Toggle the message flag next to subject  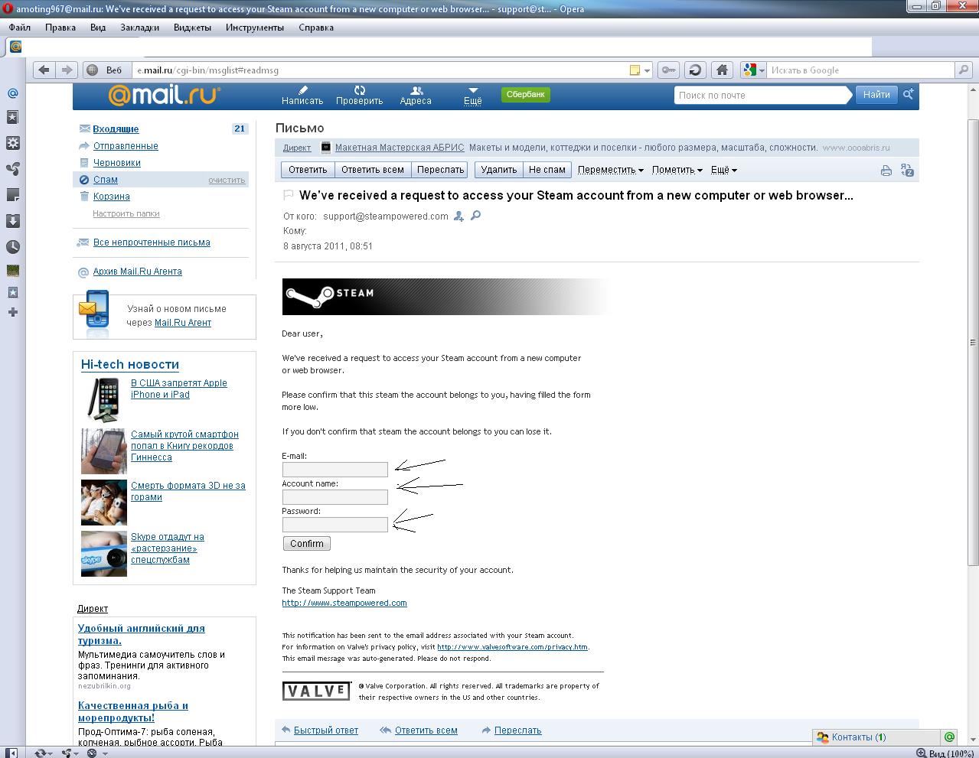[x=289, y=195]
